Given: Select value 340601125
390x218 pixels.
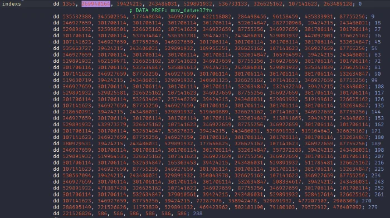Looking at the screenshot, I should pyautogui.click(x=213, y=80).
